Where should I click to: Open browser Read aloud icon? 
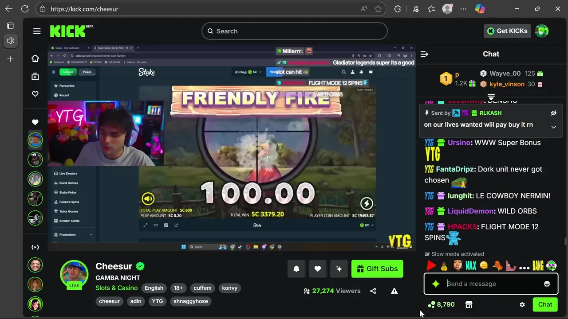pos(364,9)
